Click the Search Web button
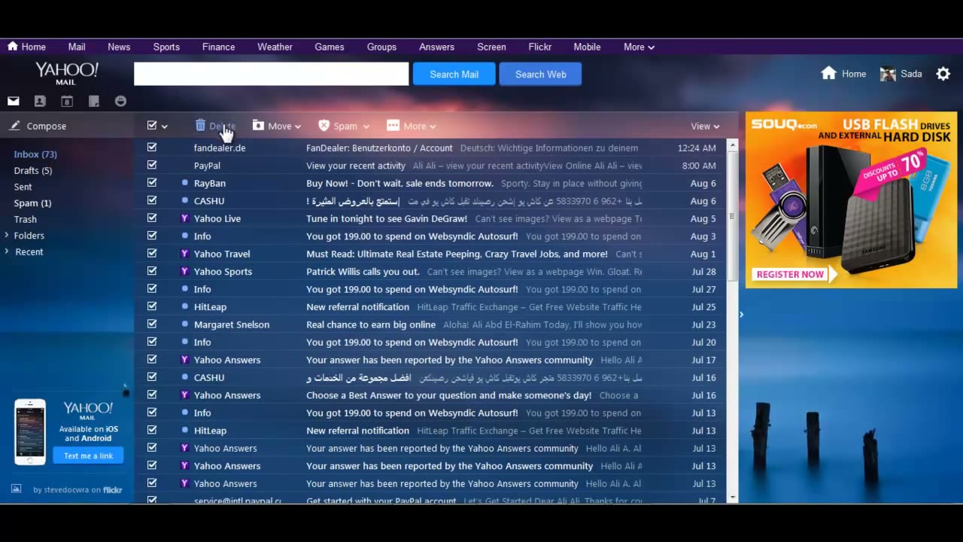 pyautogui.click(x=540, y=74)
